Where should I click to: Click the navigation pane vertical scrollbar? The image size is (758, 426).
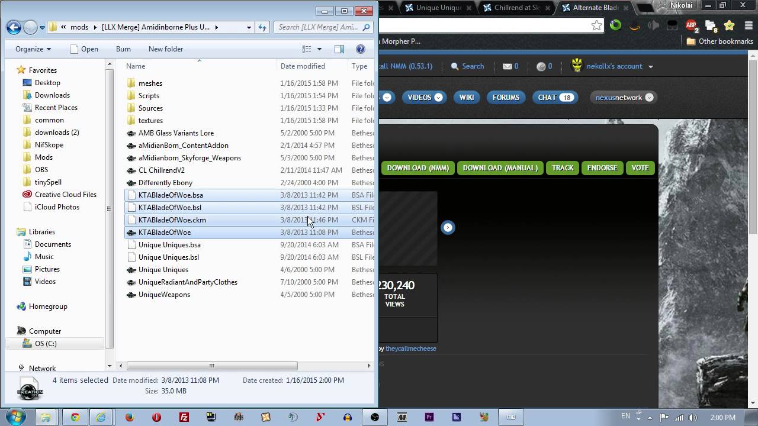coord(109,208)
